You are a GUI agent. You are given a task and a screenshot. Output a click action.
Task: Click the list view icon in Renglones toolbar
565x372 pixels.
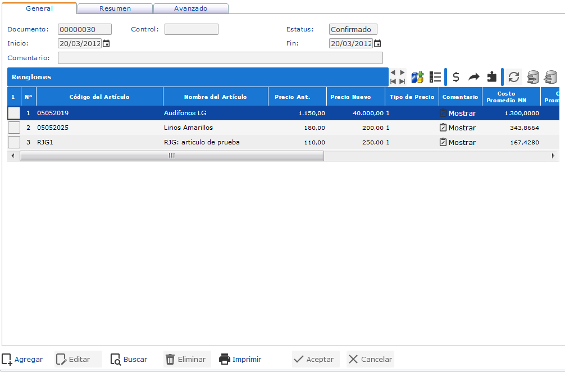(435, 77)
